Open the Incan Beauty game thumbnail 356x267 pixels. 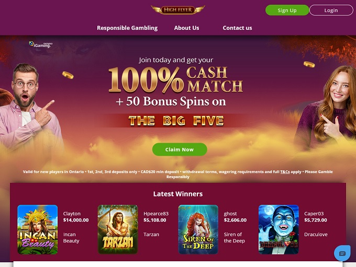[38, 229]
